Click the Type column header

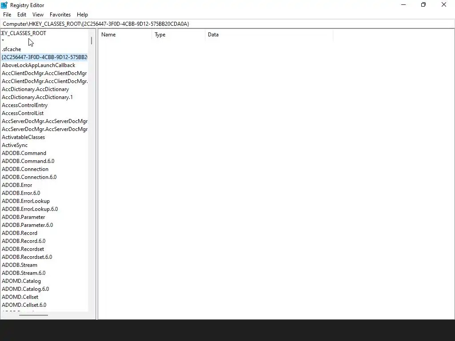(x=178, y=35)
